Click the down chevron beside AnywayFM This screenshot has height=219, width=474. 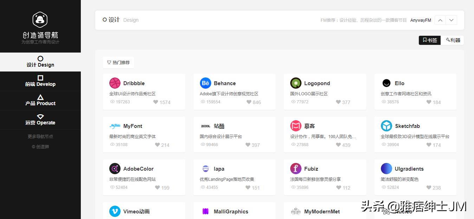coord(451,20)
